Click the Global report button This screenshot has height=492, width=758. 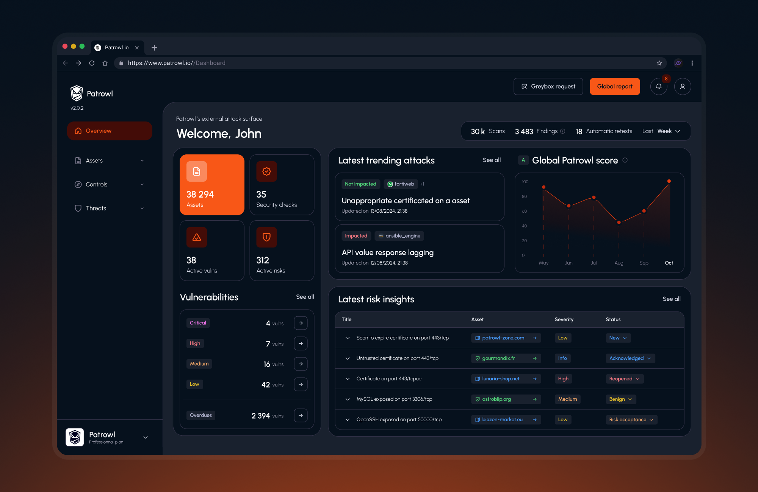click(x=615, y=86)
